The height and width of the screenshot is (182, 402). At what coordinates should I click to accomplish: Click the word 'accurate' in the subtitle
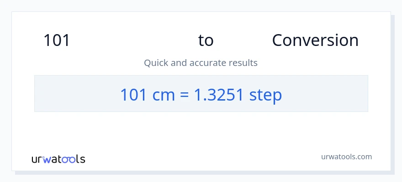click(x=208, y=63)
